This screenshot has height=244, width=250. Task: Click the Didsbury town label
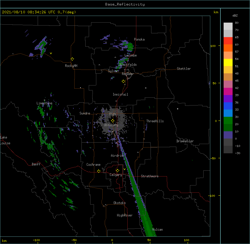pos(111,125)
